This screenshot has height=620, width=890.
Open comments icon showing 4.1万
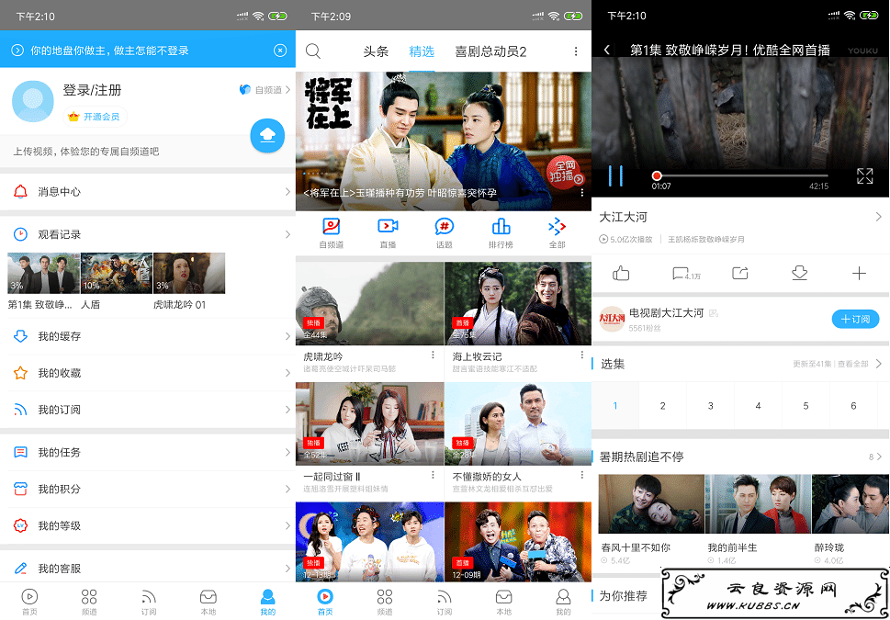tap(686, 275)
